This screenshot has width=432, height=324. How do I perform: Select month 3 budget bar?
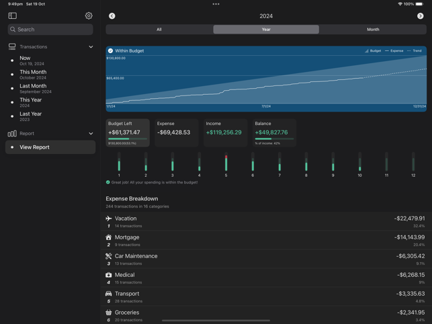173,161
